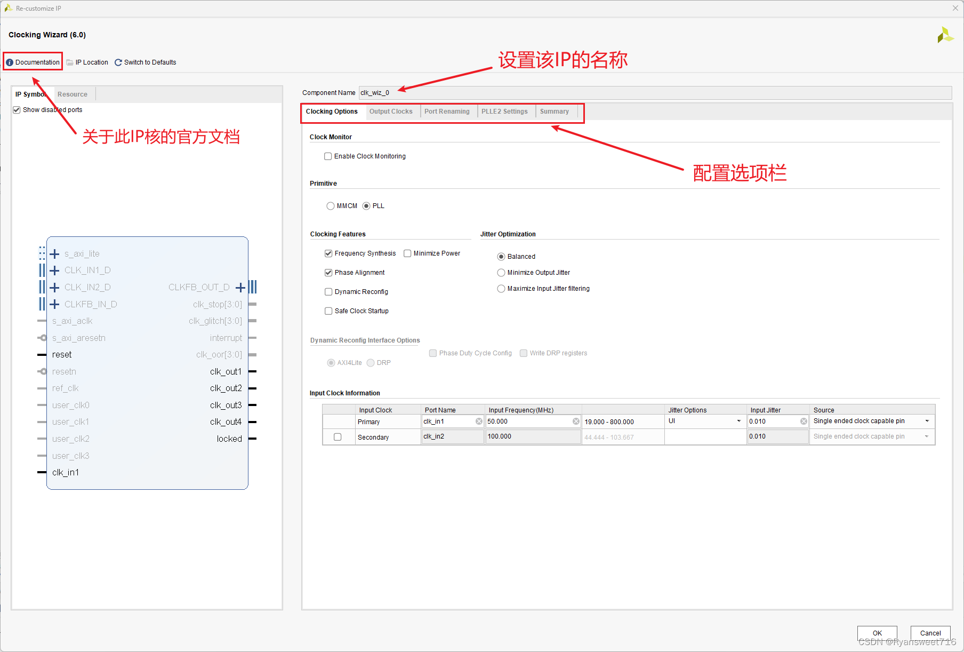Click Switch to Defaults refresh icon
This screenshot has width=964, height=652.
[118, 62]
